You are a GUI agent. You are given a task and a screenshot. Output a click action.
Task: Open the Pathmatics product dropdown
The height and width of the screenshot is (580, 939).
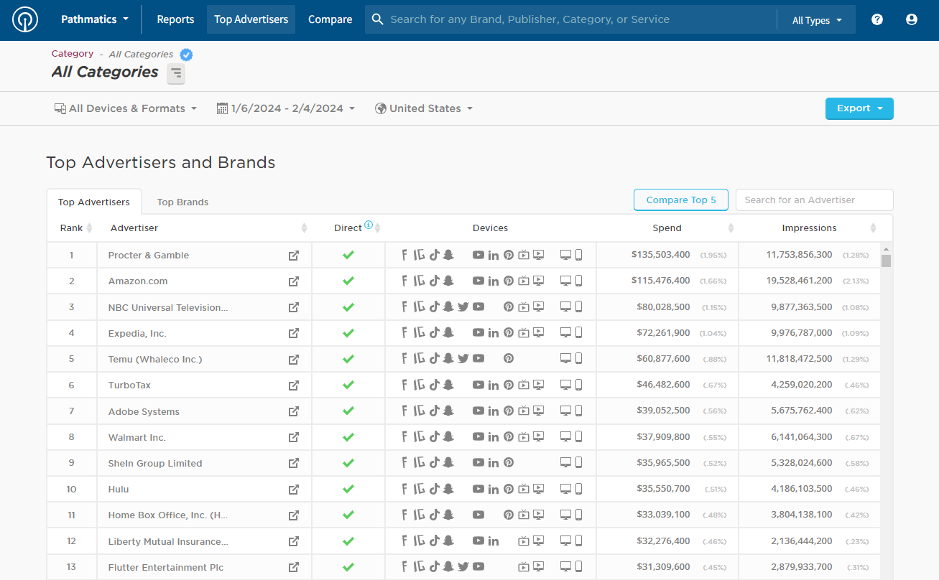coord(95,20)
